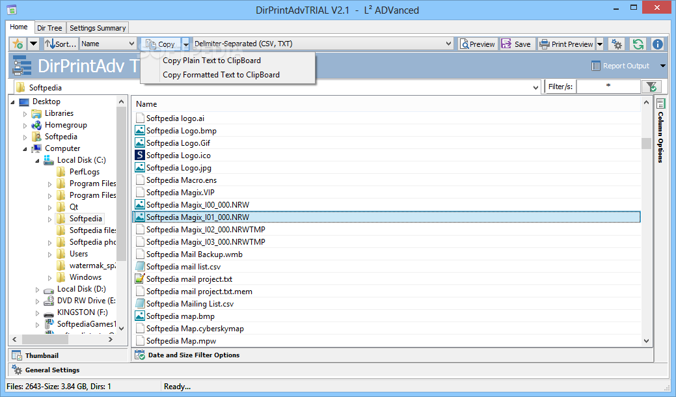Viewport: 676px width, 397px height.
Task: Switch to the Home tab
Action: click(18, 27)
